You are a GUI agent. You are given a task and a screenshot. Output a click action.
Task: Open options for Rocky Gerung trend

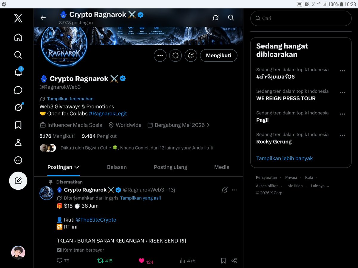click(x=342, y=136)
